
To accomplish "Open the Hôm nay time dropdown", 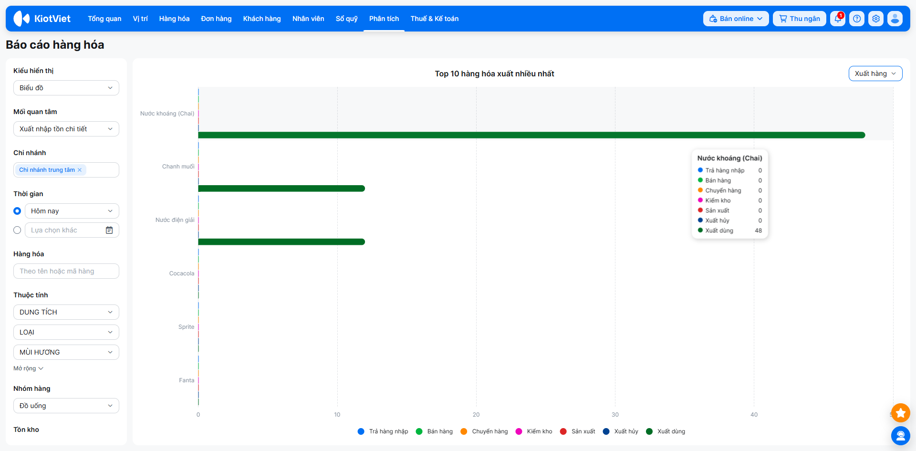I will coord(72,211).
